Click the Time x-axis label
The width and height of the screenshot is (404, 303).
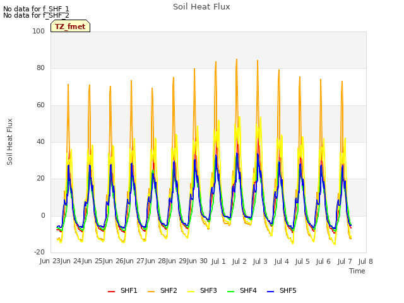(357, 271)
